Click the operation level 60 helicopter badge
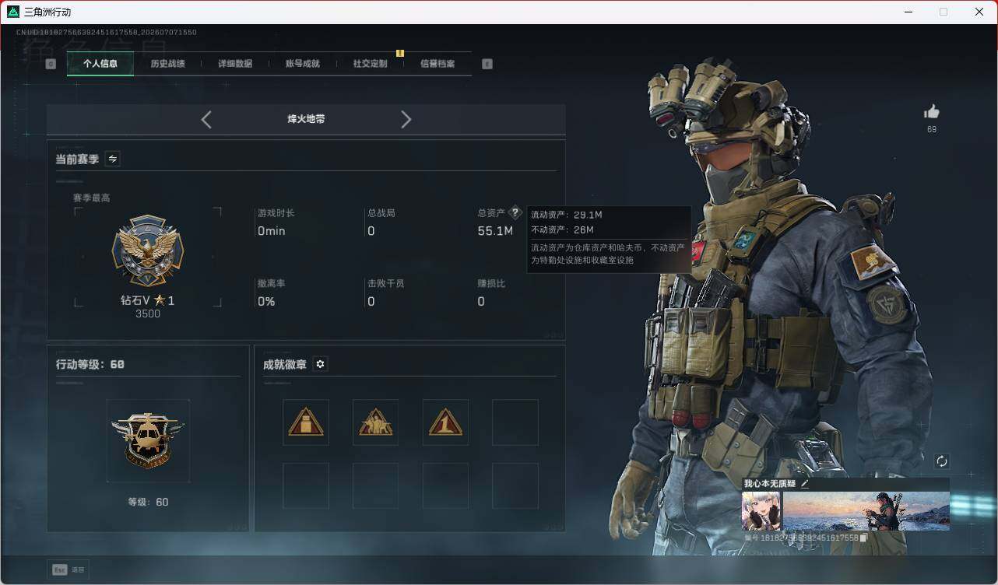998x585 pixels. [x=148, y=441]
